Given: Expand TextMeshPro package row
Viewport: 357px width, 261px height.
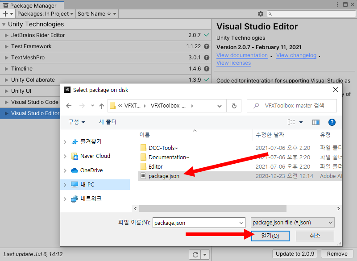Looking at the screenshot, I should pyautogui.click(x=6, y=58).
